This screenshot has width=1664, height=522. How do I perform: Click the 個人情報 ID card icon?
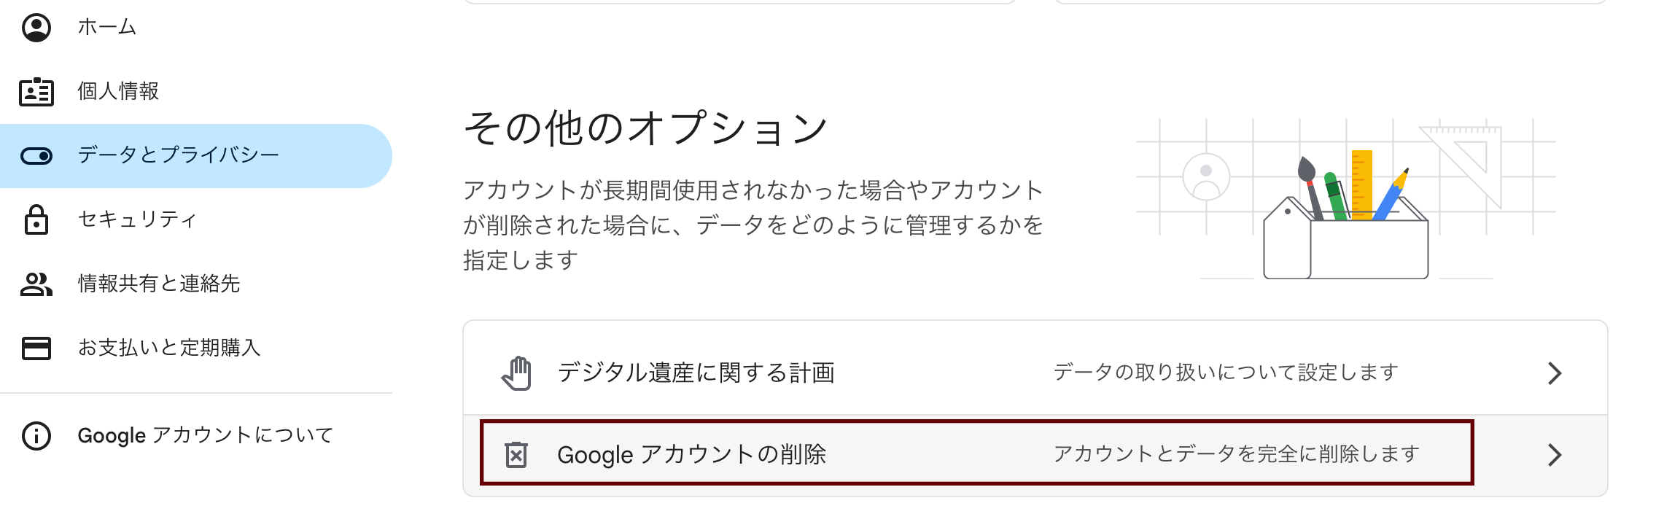click(36, 92)
